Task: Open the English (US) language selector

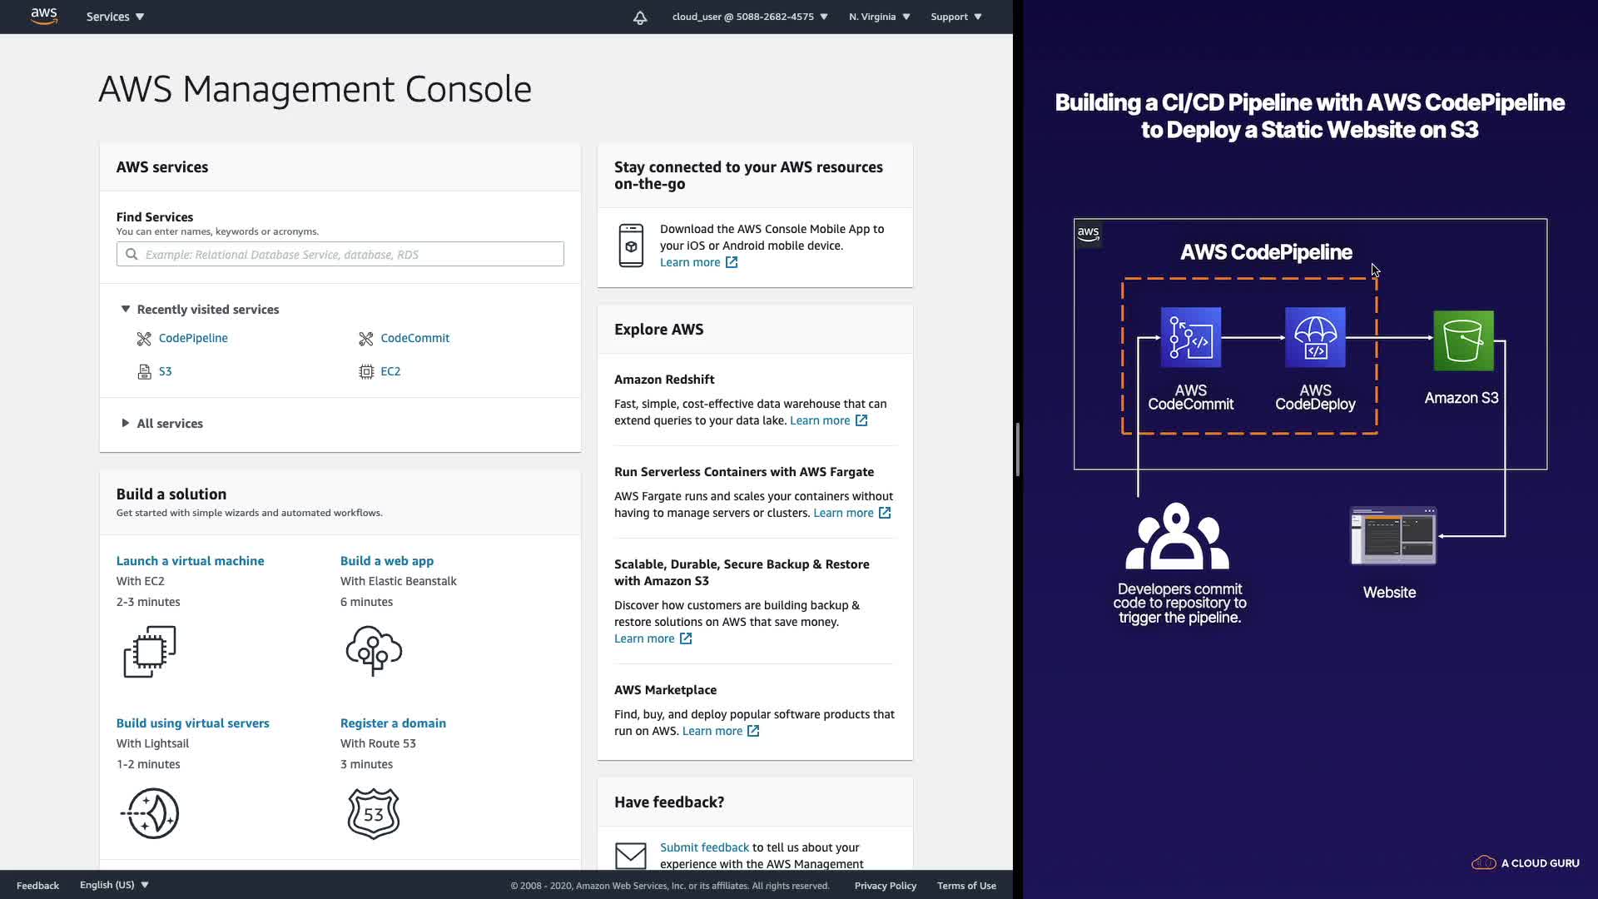Action: tap(114, 885)
